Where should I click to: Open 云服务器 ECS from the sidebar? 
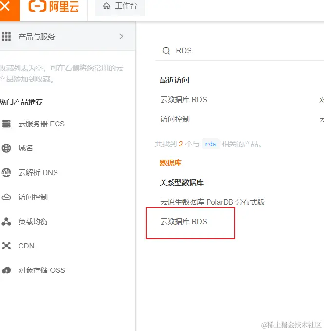point(41,124)
